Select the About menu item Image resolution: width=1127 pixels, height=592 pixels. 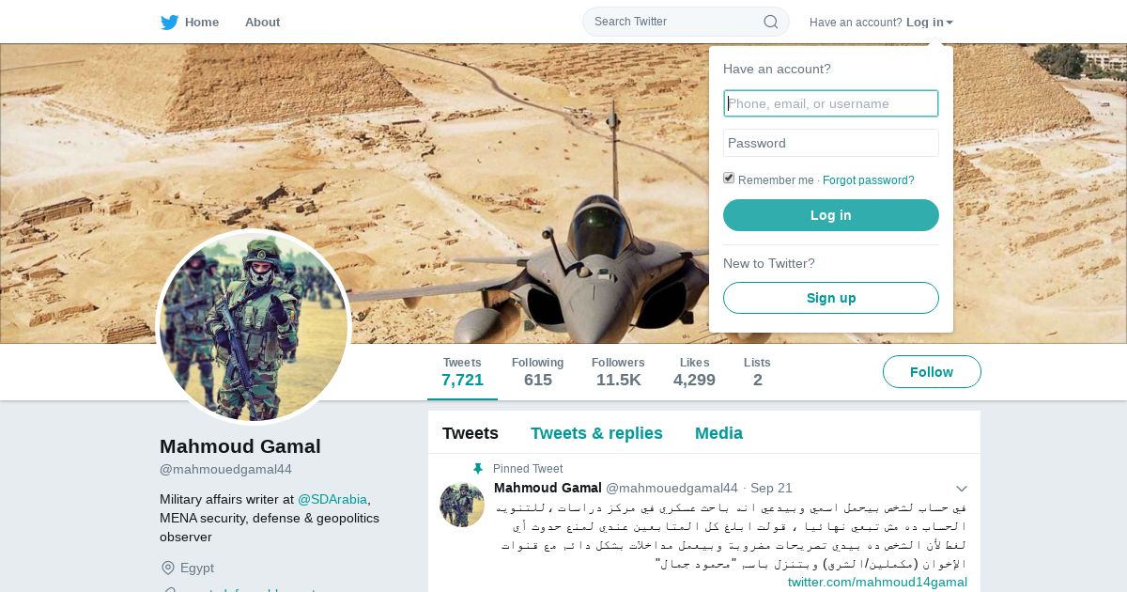262,22
